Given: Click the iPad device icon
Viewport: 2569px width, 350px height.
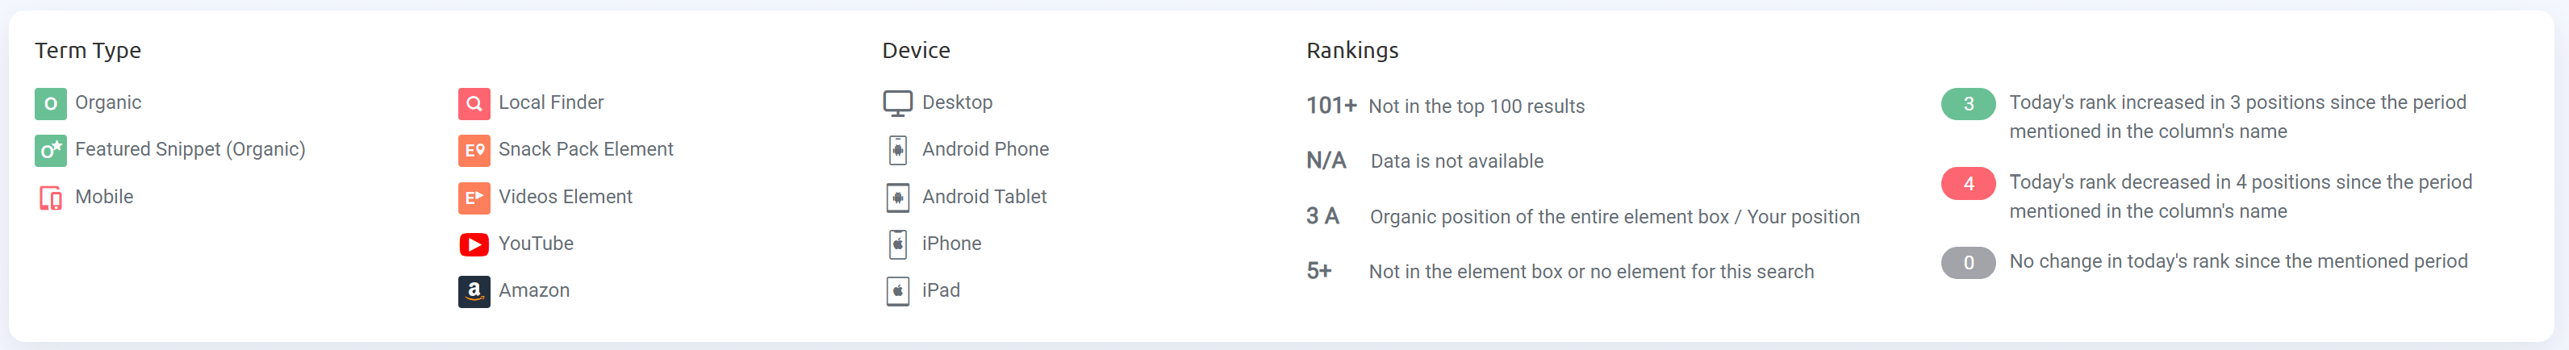Looking at the screenshot, I should pos(897,291).
